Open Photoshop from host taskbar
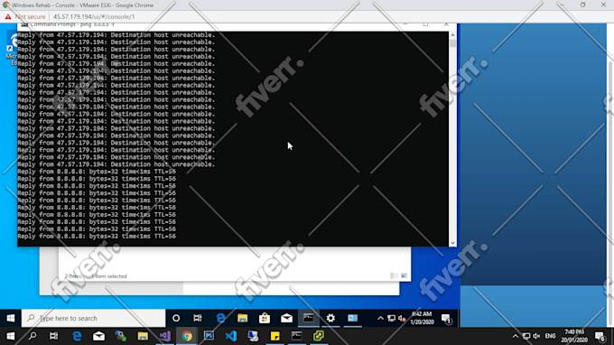Image resolution: width=614 pixels, height=345 pixels. pyautogui.click(x=209, y=336)
